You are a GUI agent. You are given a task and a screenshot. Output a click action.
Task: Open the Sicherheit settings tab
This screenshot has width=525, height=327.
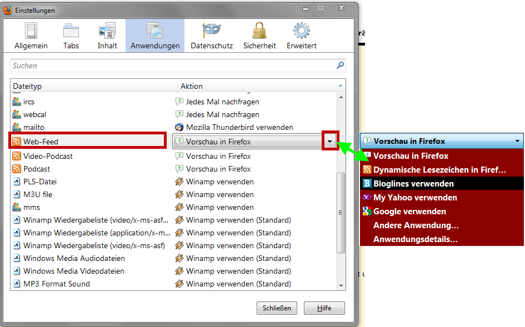(x=259, y=36)
